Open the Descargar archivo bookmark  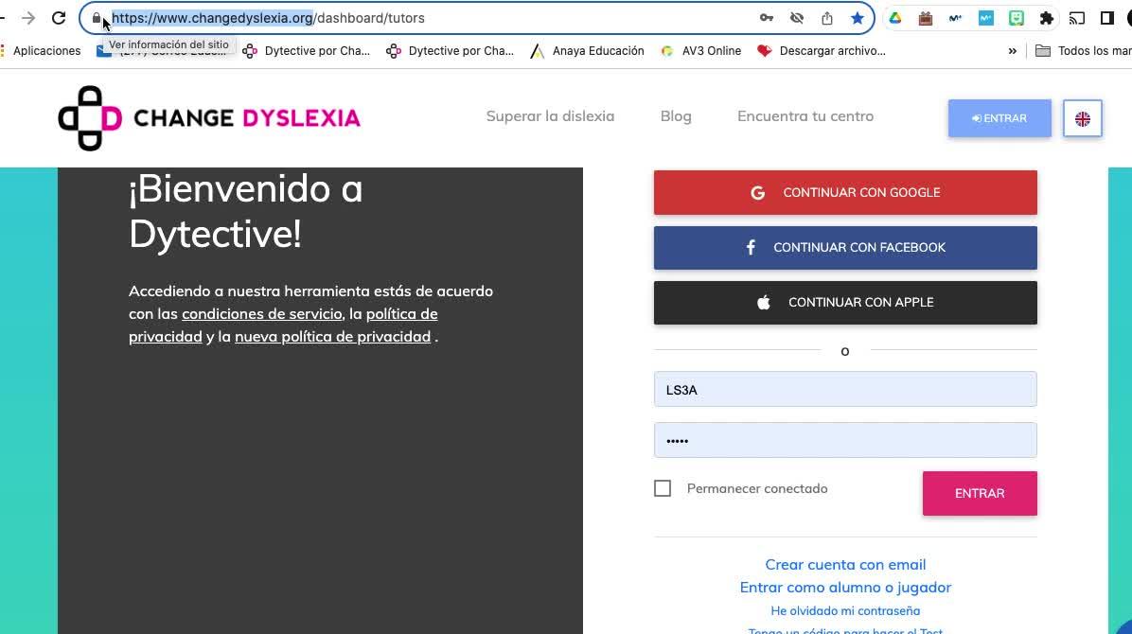point(821,50)
